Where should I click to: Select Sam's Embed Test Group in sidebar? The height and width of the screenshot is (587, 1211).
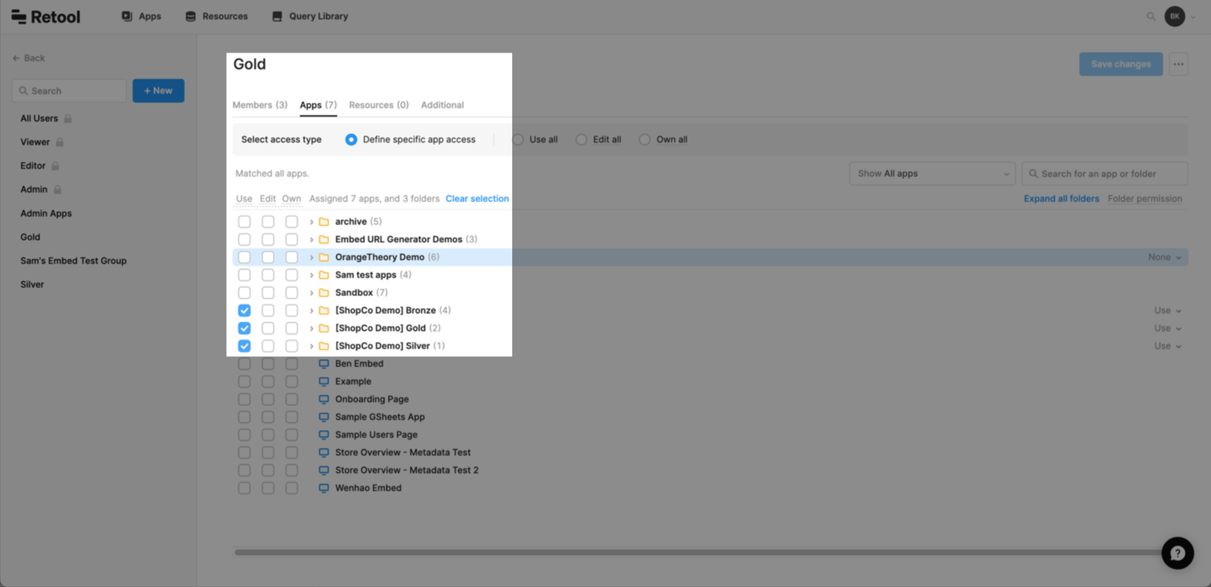[73, 261]
